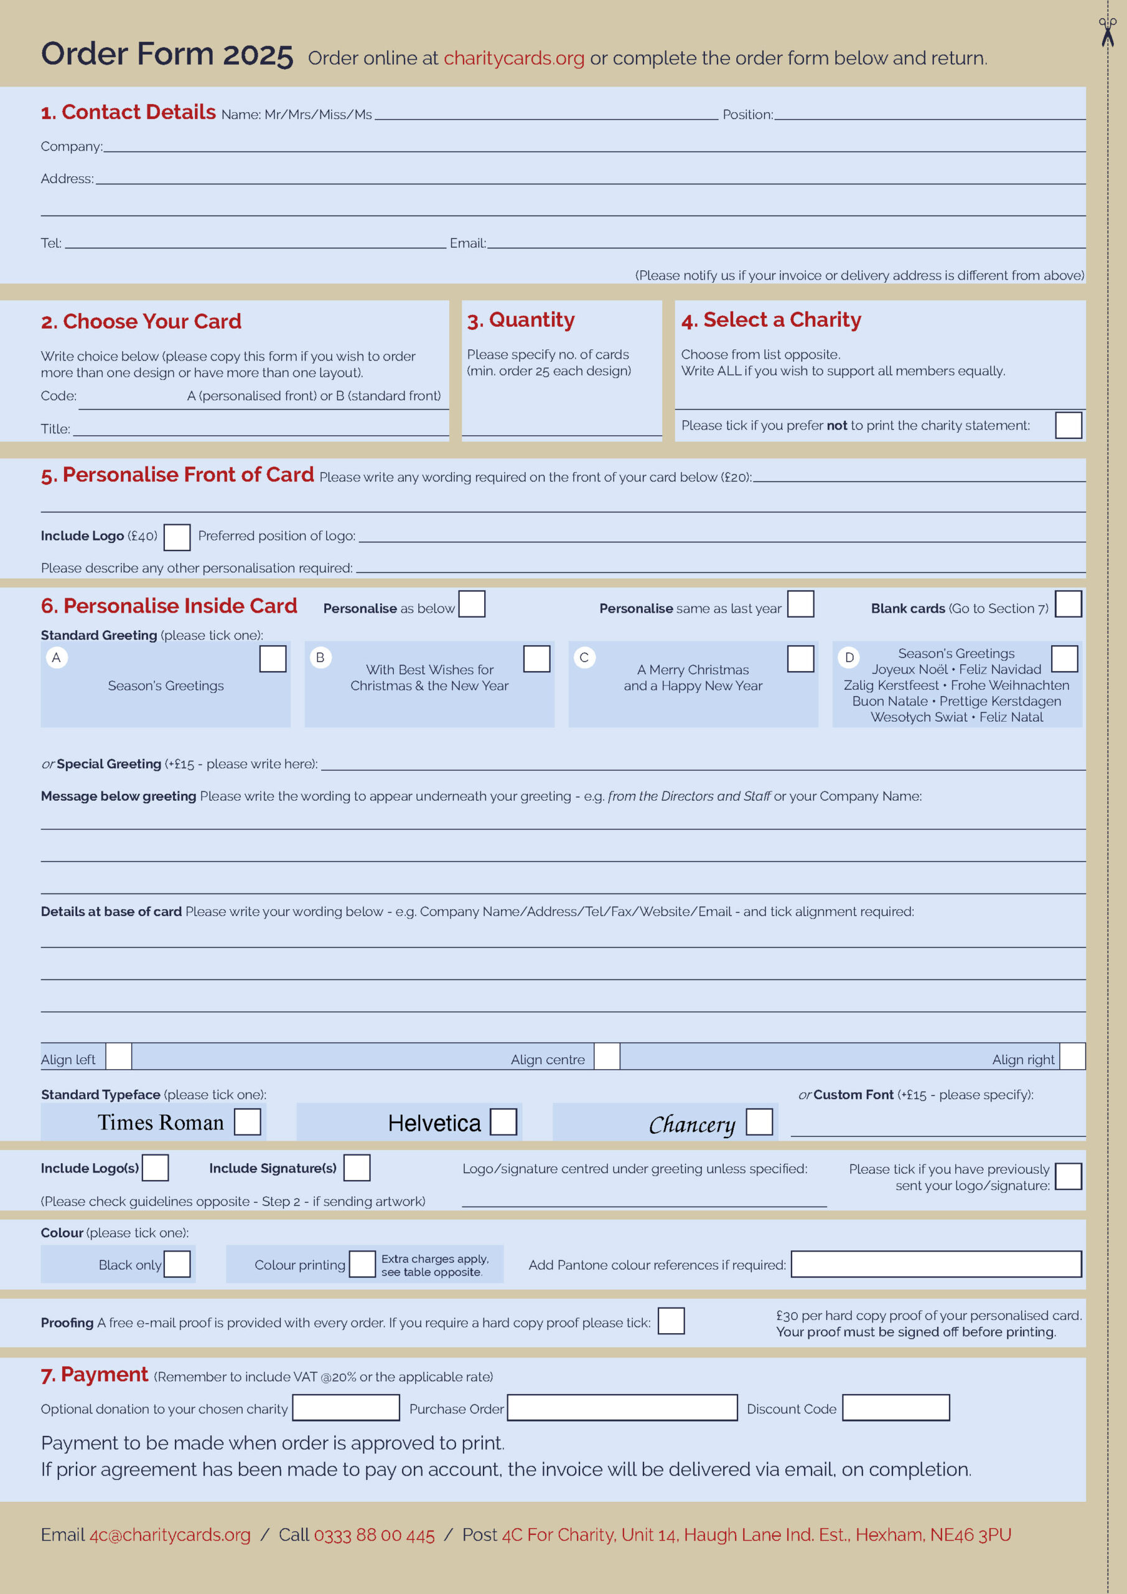This screenshot has height=1594, width=1127.
Task: Click the card Title field
Action: coord(261,428)
